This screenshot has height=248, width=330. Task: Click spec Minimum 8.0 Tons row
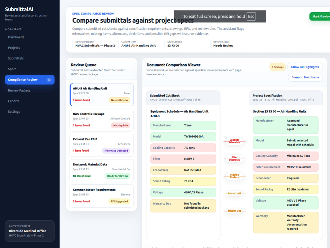[285, 156]
